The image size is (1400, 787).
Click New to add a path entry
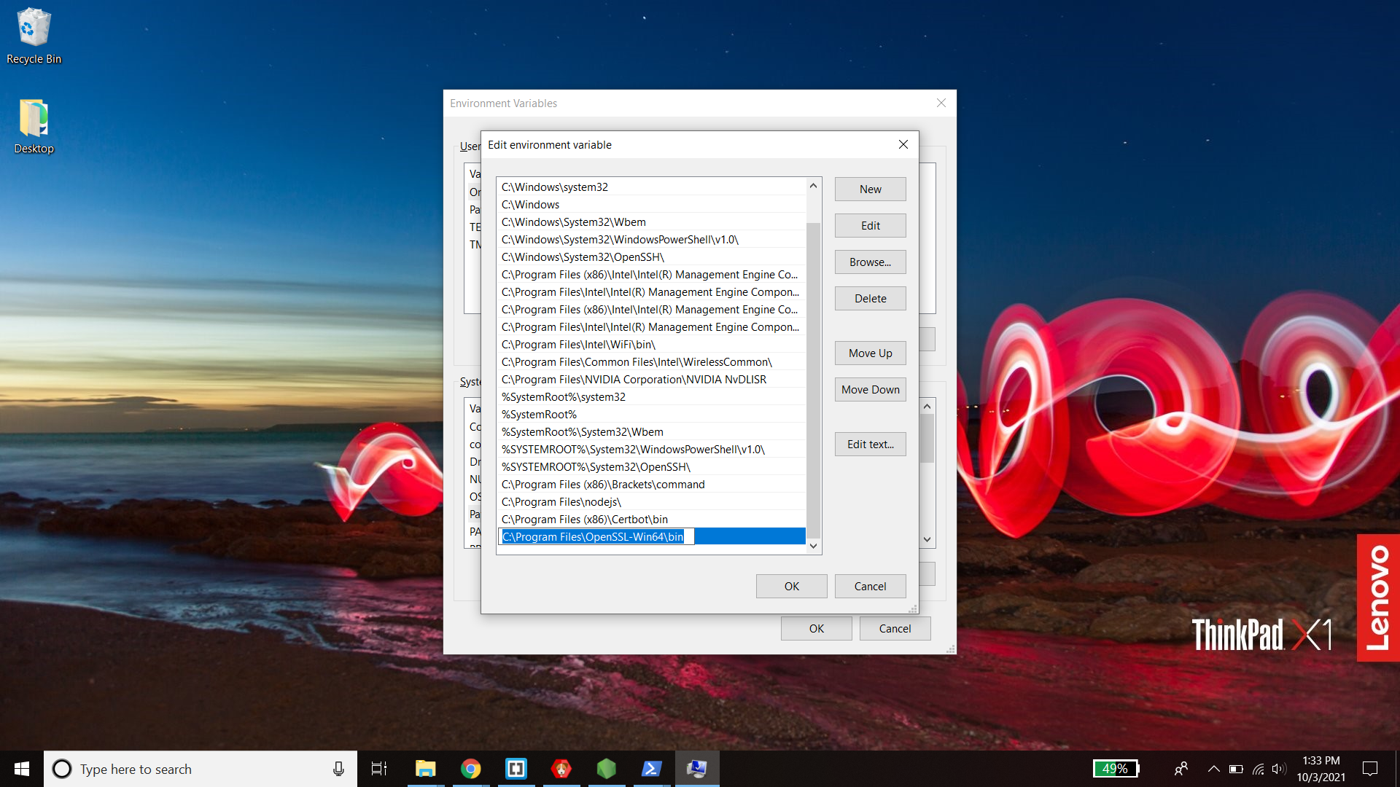(870, 189)
